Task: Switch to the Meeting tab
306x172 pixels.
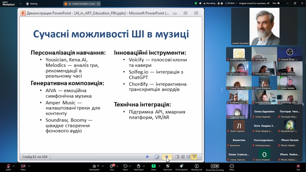Action: pos(32,4)
